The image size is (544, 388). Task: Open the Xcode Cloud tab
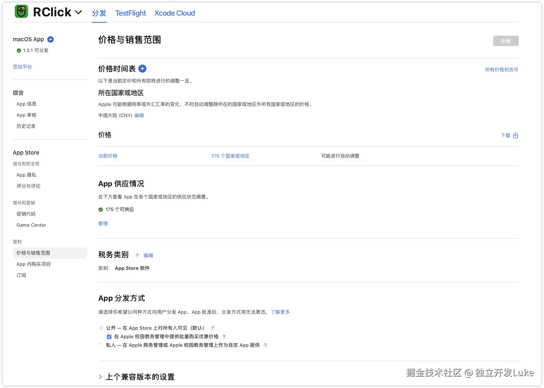coord(175,13)
